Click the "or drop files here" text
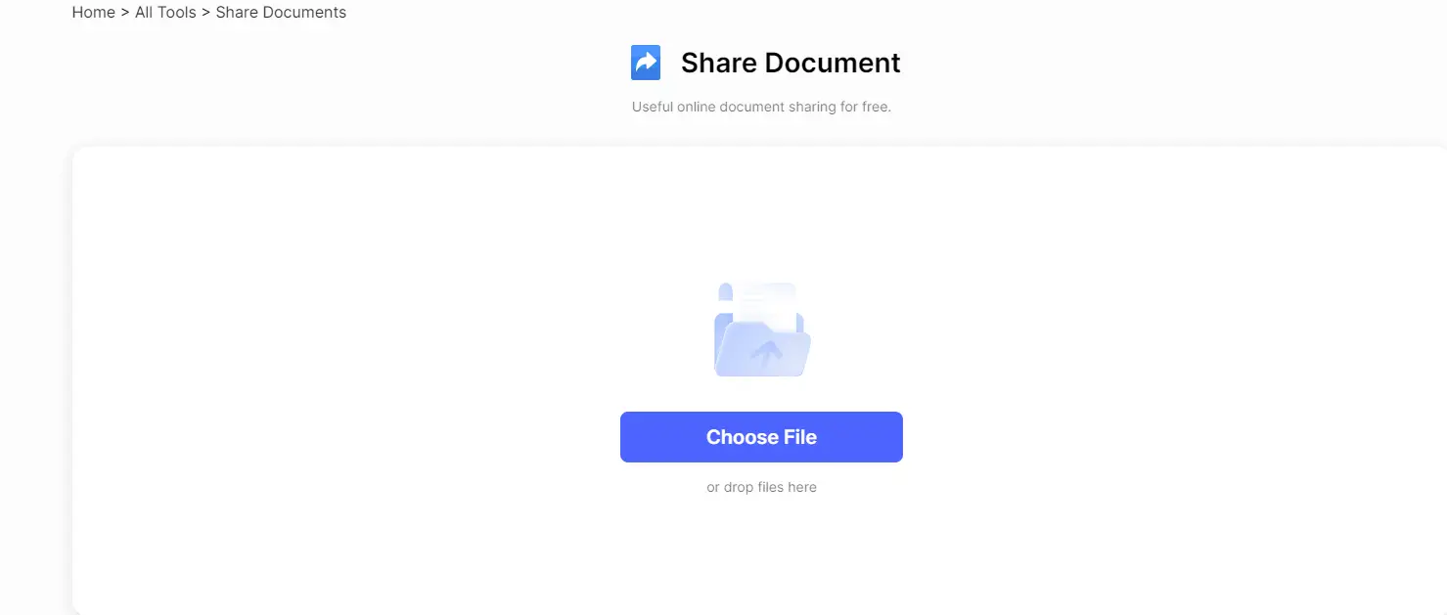Viewport: 1447px width, 615px height. tap(761, 487)
